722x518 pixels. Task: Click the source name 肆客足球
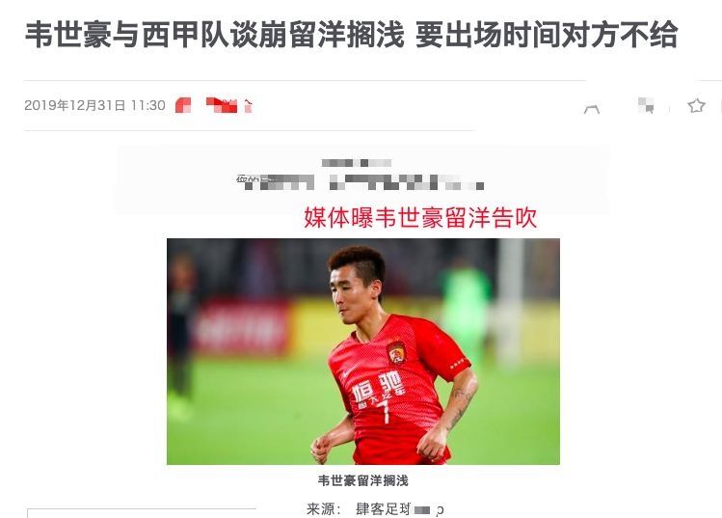(x=383, y=509)
